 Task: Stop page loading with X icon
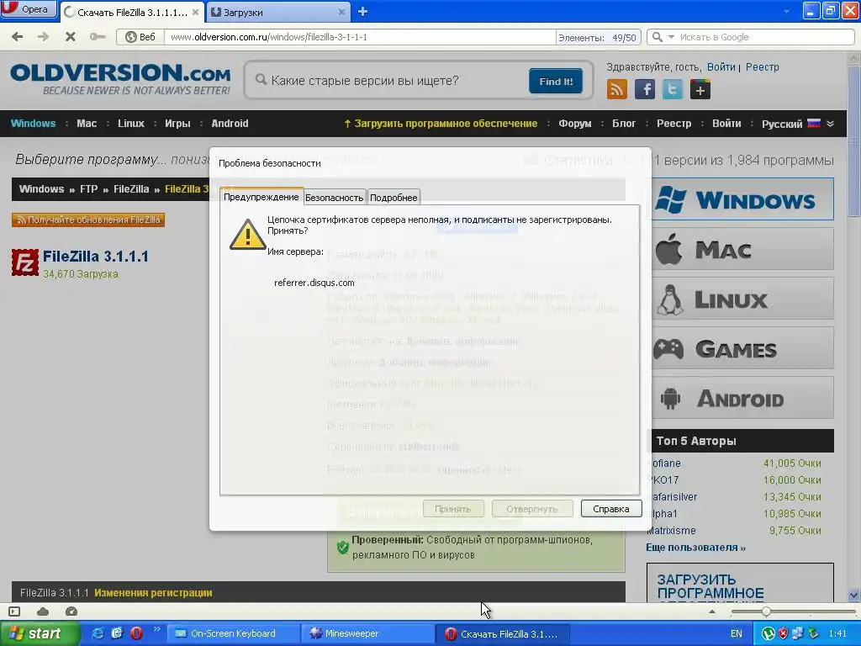(71, 37)
